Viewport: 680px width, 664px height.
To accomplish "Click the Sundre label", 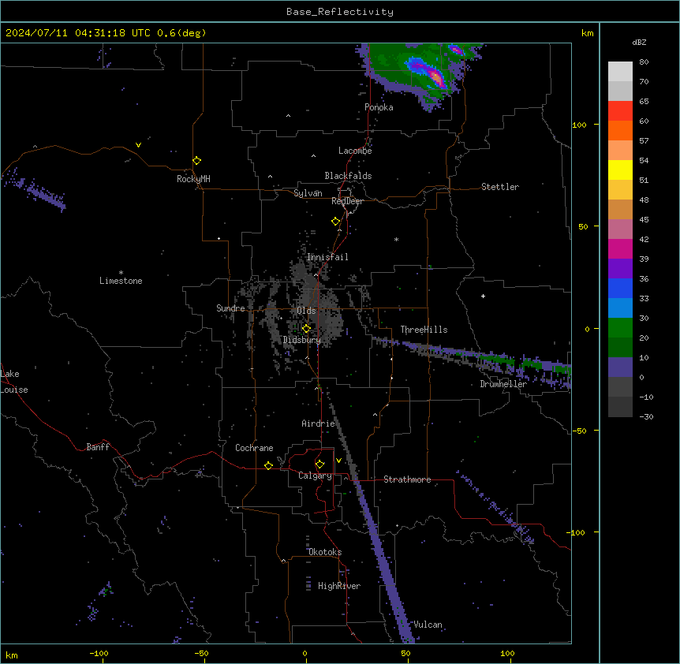I will pos(230,308).
